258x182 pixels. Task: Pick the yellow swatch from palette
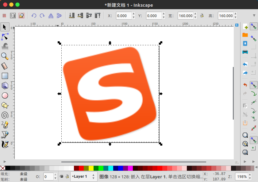click(x=91, y=168)
